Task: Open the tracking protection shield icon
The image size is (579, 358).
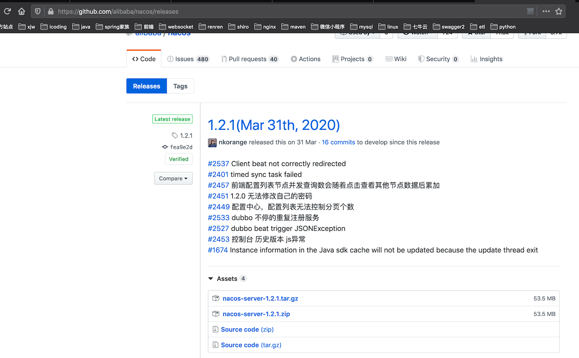Action: 38,11
